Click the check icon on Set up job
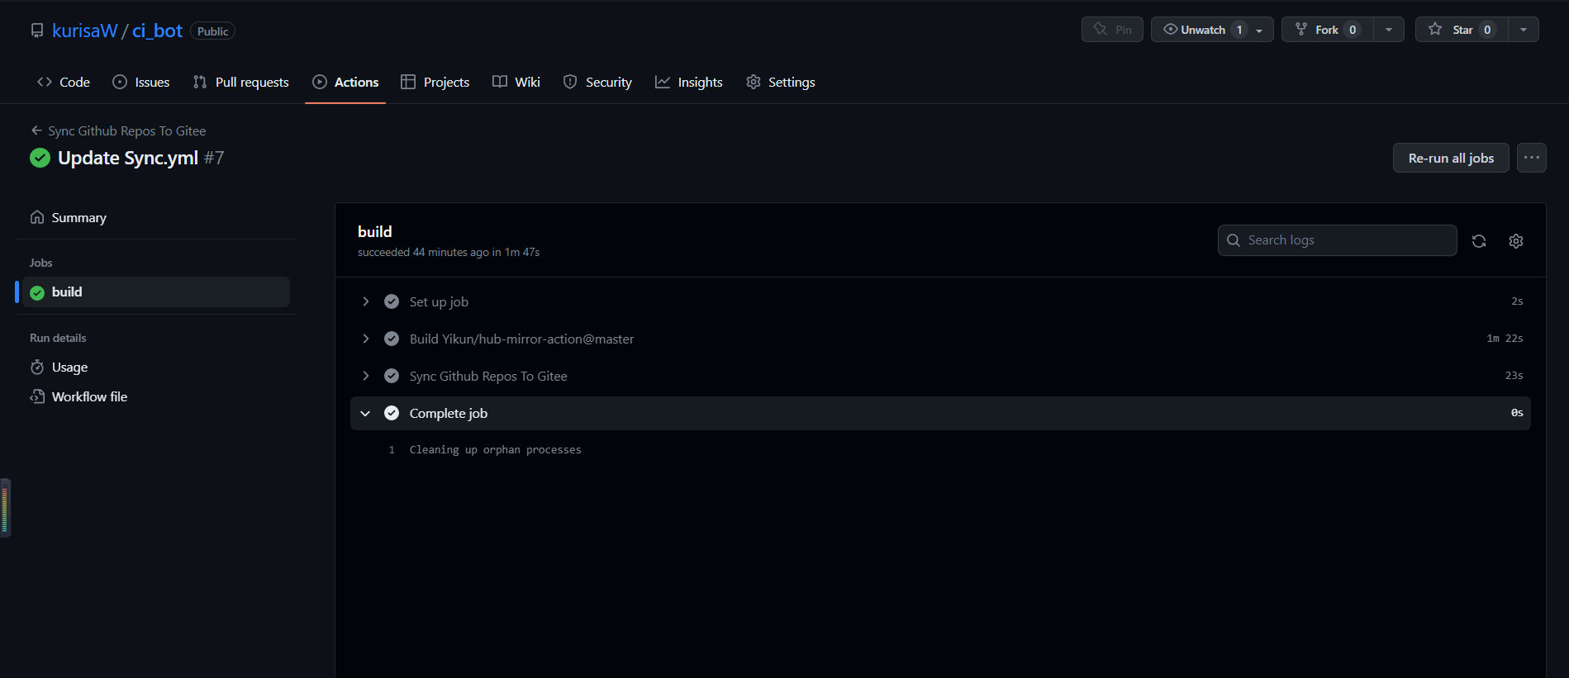Image resolution: width=1569 pixels, height=678 pixels. [x=392, y=301]
